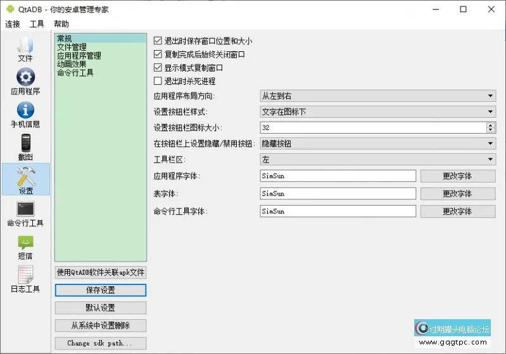Open the 应用程序 (Applications) gear icon
This screenshot has height=354, width=506.
25,81
